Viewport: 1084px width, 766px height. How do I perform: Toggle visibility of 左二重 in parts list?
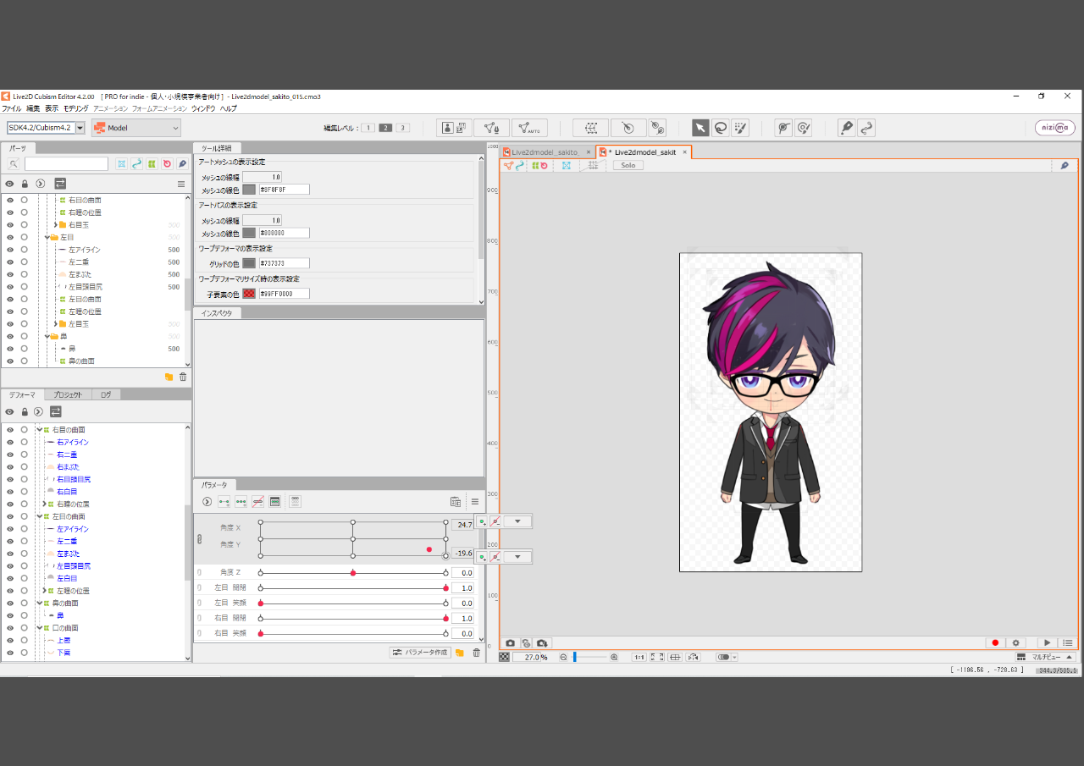pyautogui.click(x=10, y=262)
